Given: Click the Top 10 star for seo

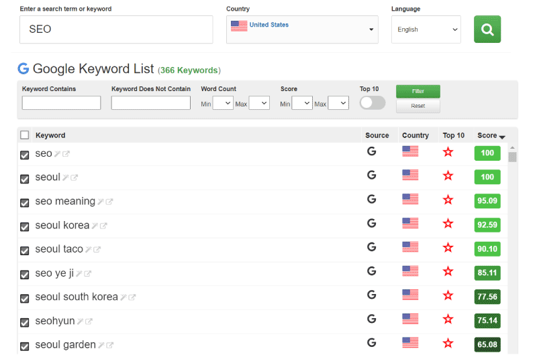Looking at the screenshot, I should click(x=448, y=152).
